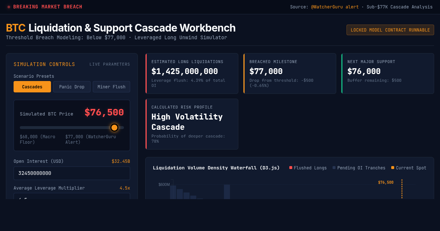Viewport: 440px width, 231px height.
Task: Click the red Breaking Market Breach indicator dot
Action: (x=9, y=7)
